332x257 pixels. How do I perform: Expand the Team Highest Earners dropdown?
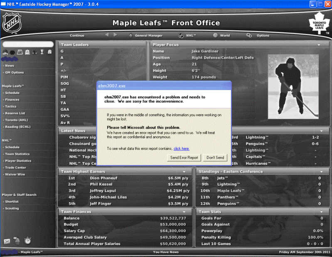coord(184,172)
